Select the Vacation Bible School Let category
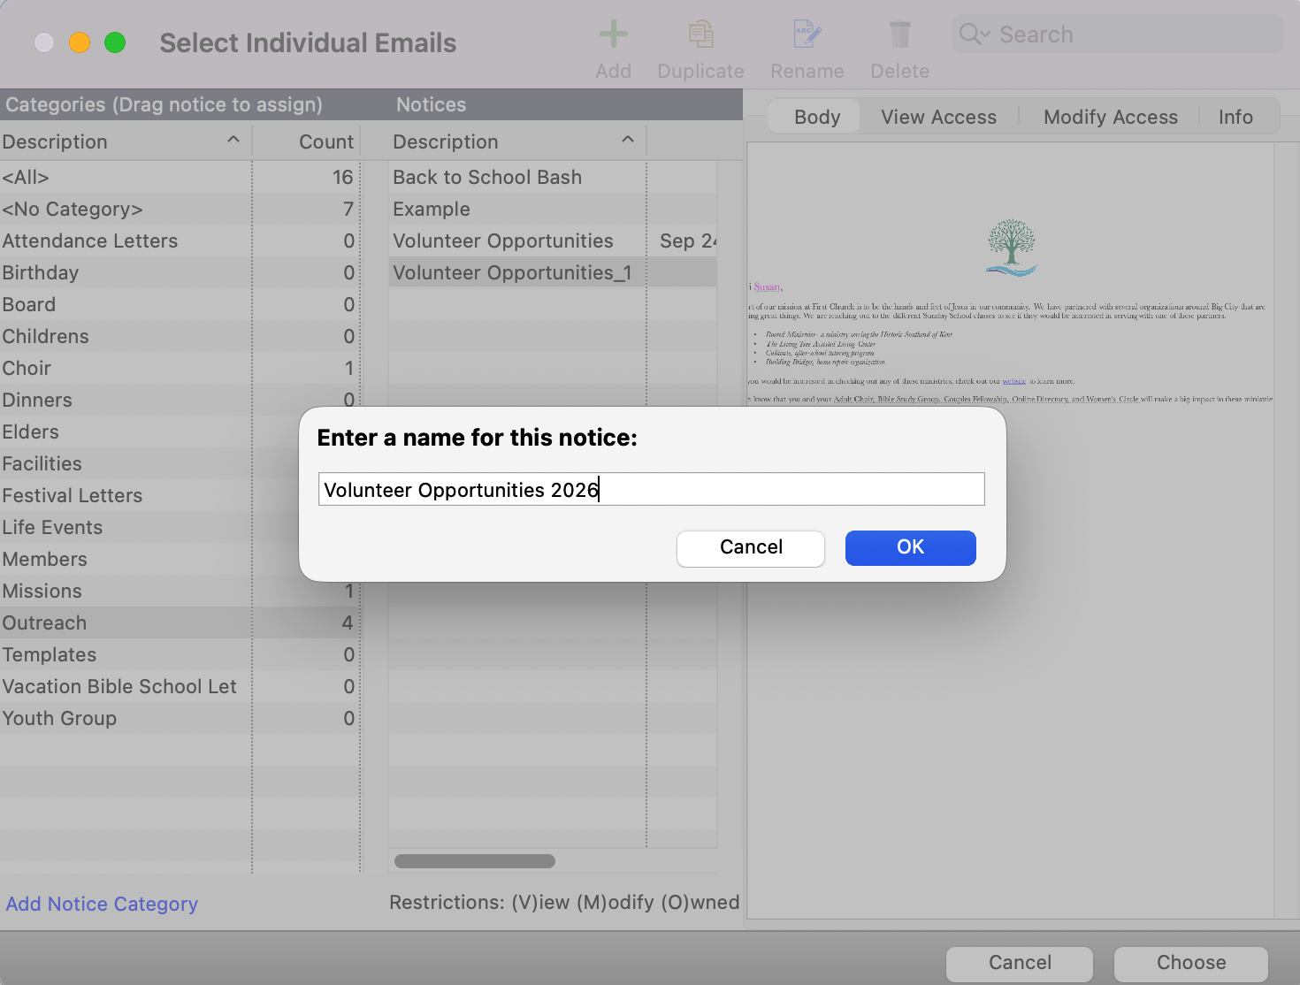Screen dimensions: 1300x985 (x=180, y=686)
